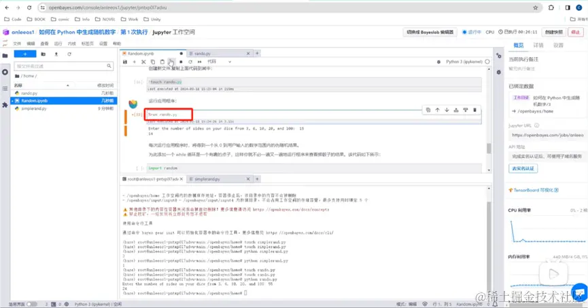
Task: Move the active cell down
Action: pyautogui.click(x=447, y=110)
